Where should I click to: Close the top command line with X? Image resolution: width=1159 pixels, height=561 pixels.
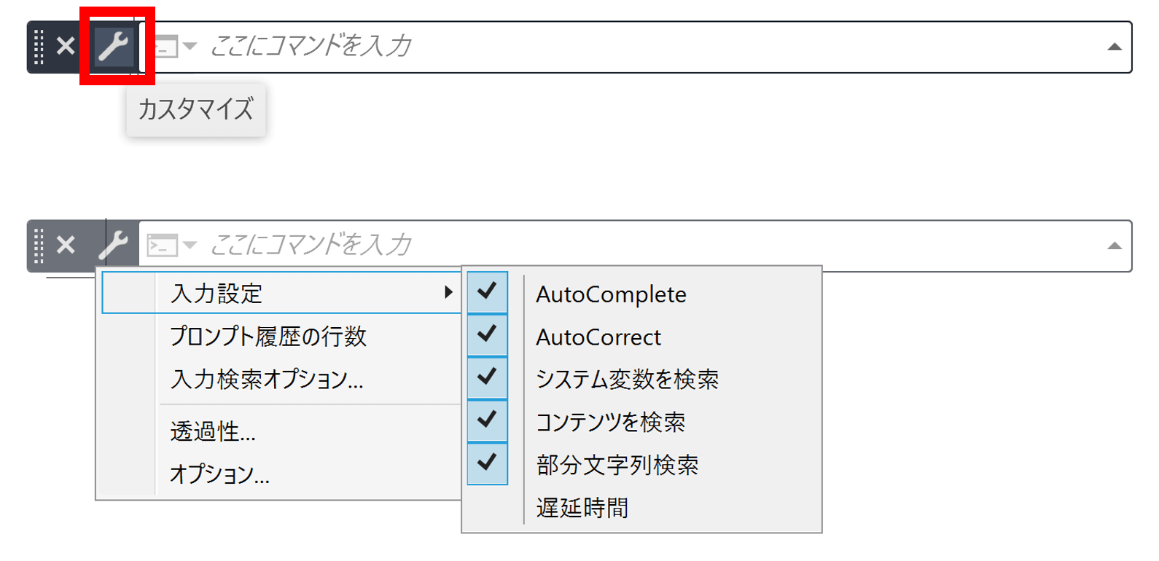point(66,47)
